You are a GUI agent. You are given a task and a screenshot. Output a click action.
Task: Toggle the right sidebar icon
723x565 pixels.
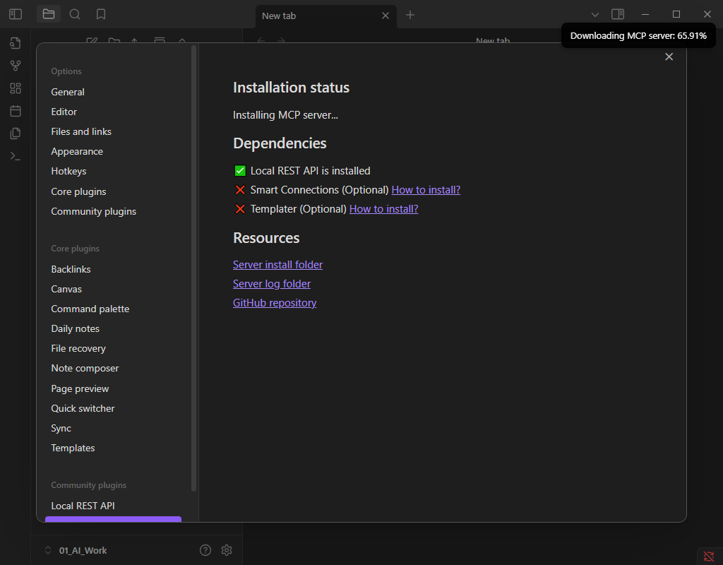pos(618,14)
